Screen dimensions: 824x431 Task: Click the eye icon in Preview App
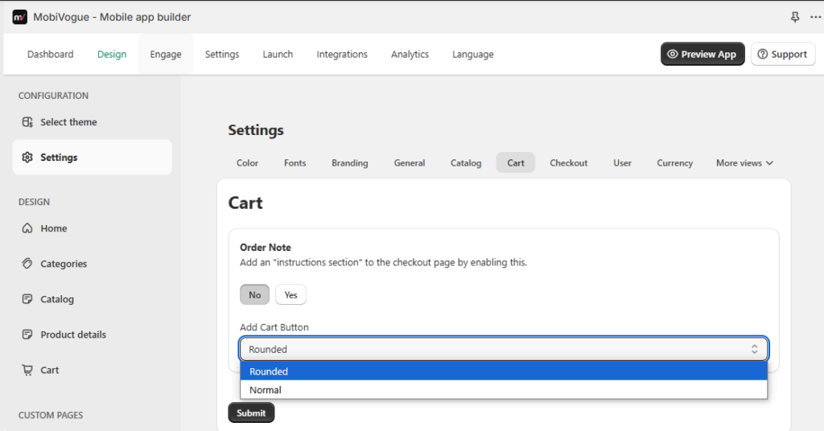pos(672,54)
